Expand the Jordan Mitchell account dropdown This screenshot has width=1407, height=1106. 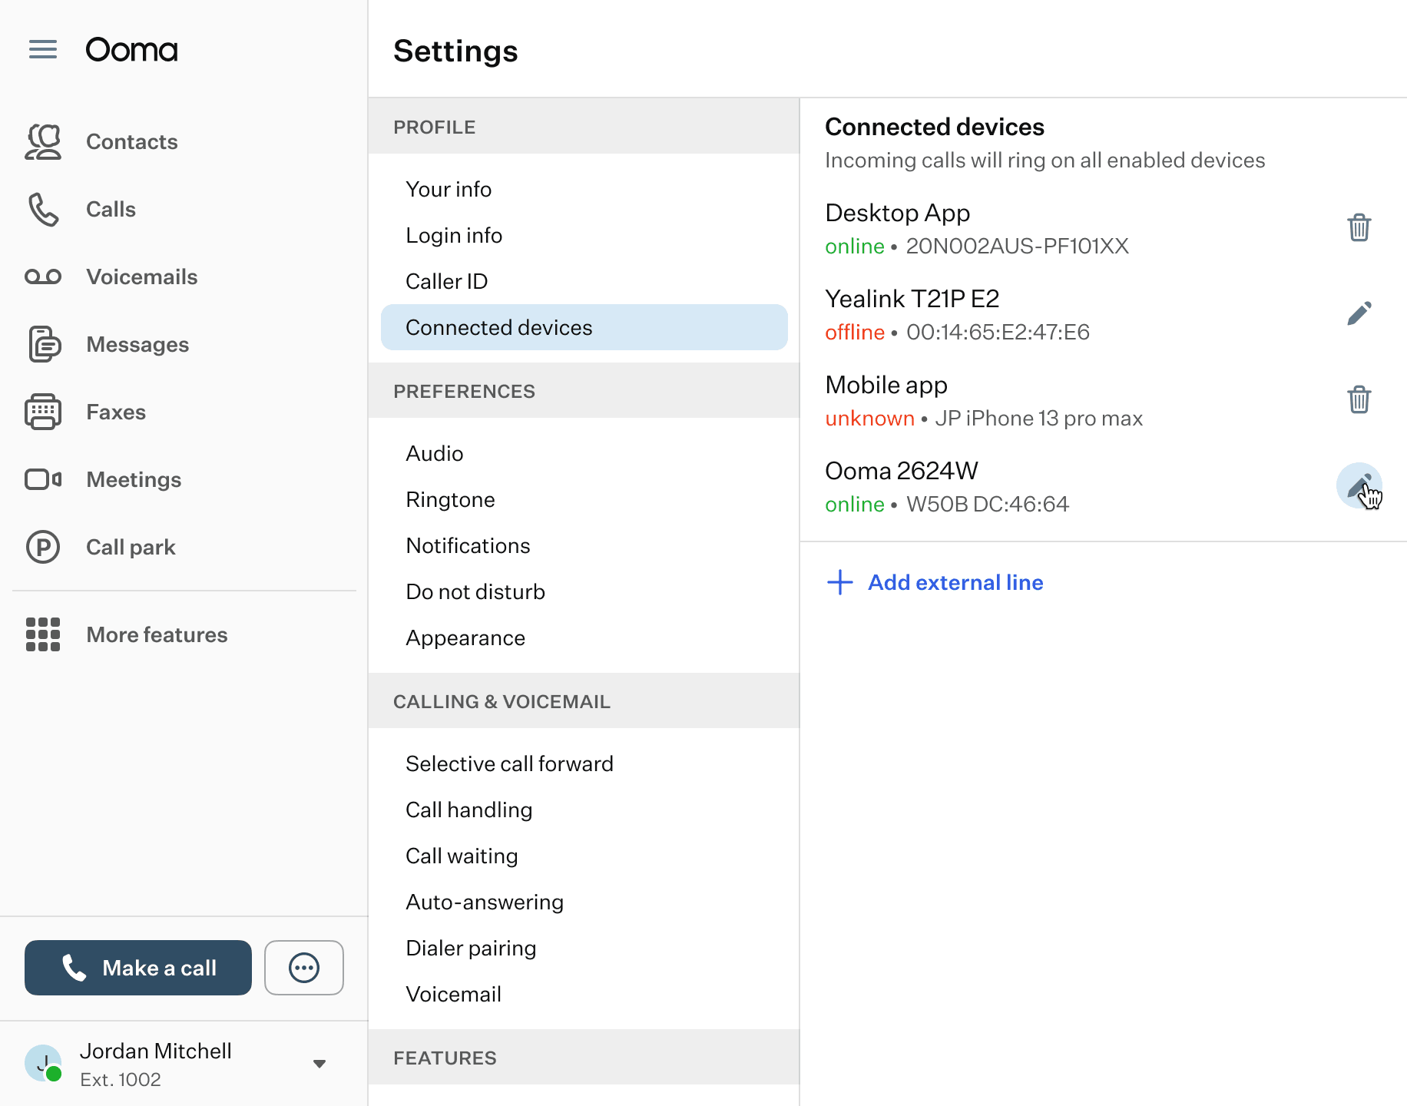tap(319, 1064)
